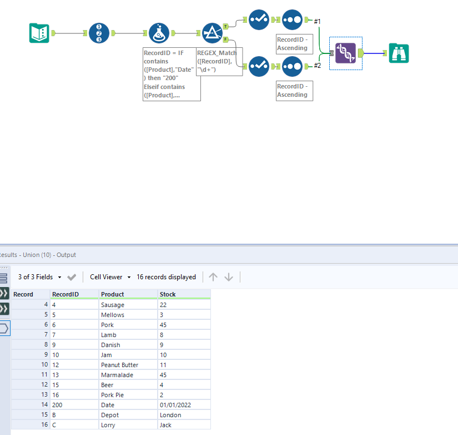Click the "RecordID - Ascending" annotation box
The height and width of the screenshot is (435, 458).
click(x=294, y=45)
